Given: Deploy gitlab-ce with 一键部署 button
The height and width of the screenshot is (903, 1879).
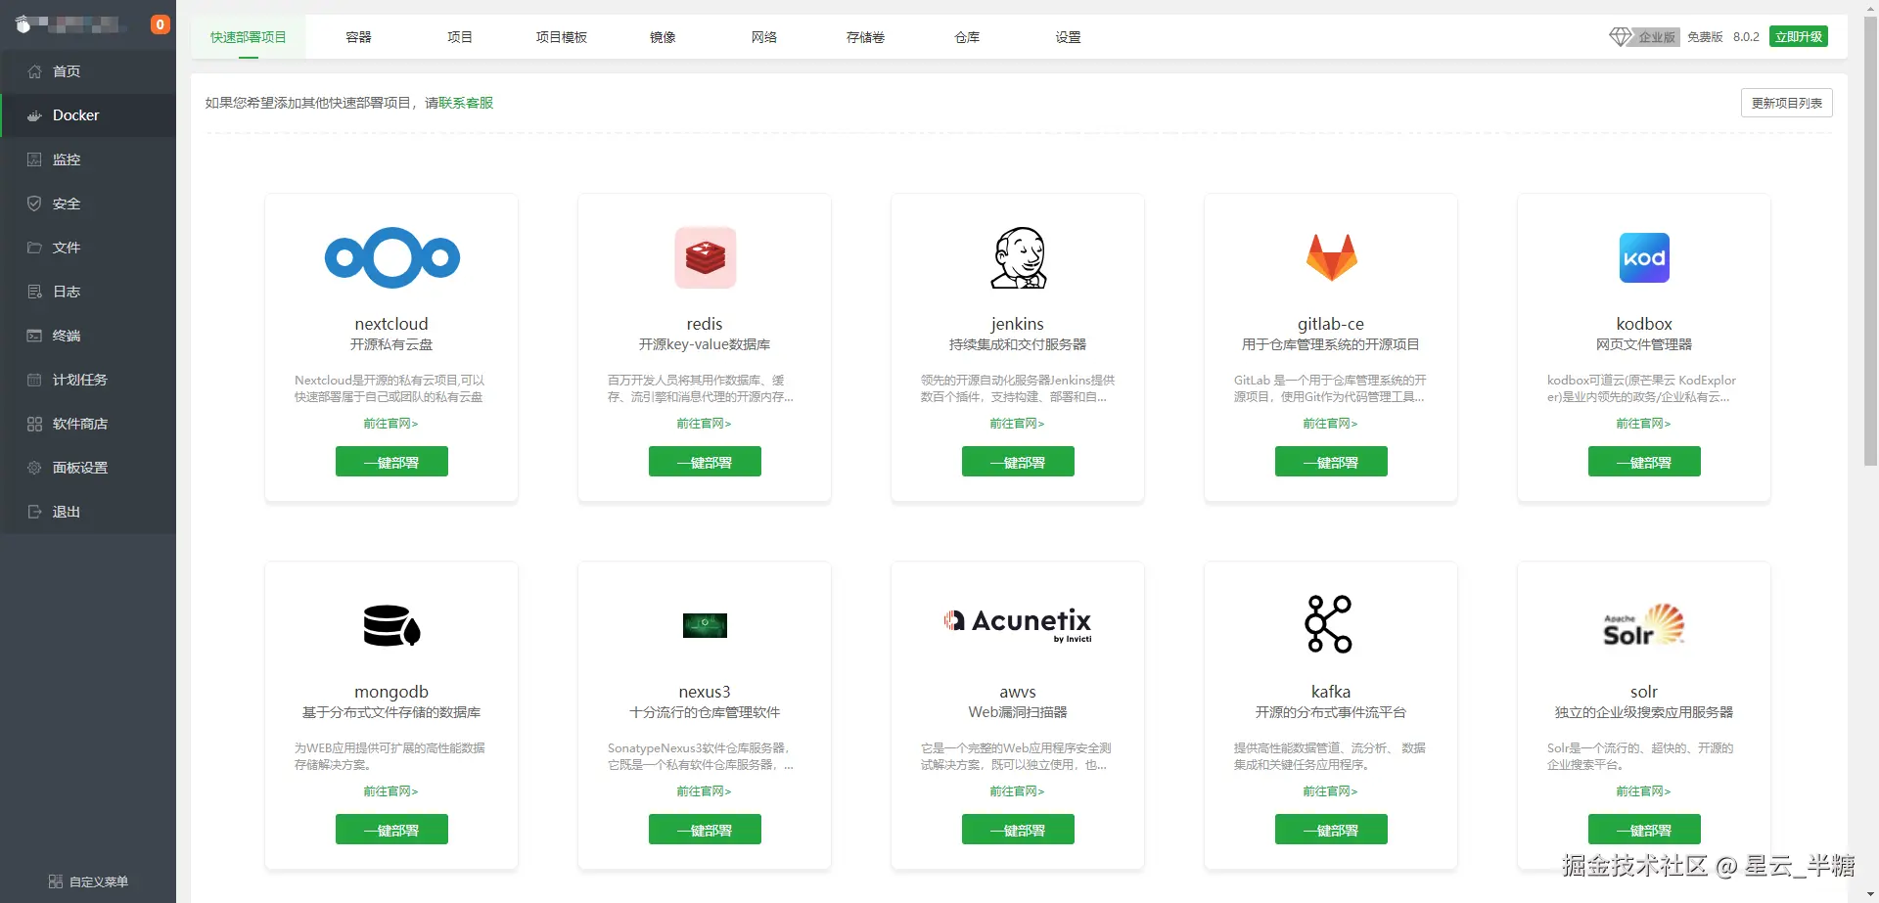Looking at the screenshot, I should coord(1331,462).
